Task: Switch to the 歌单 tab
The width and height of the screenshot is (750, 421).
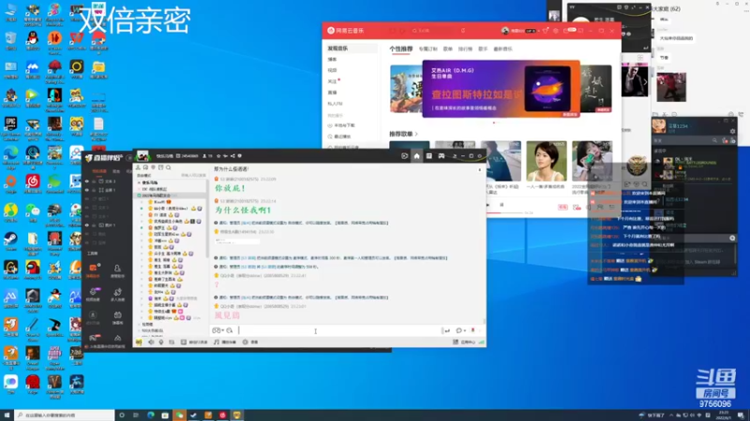Action: point(448,49)
